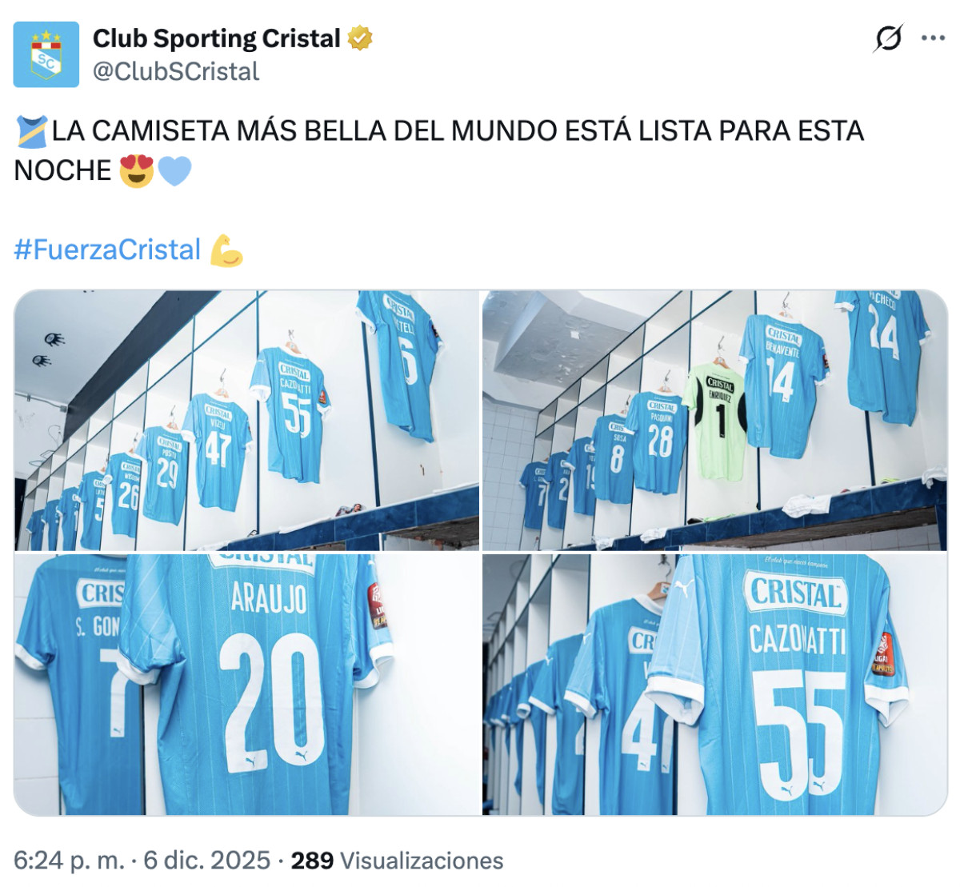
Task: Click the word NOCHE in tweet
Action: [x=63, y=170]
